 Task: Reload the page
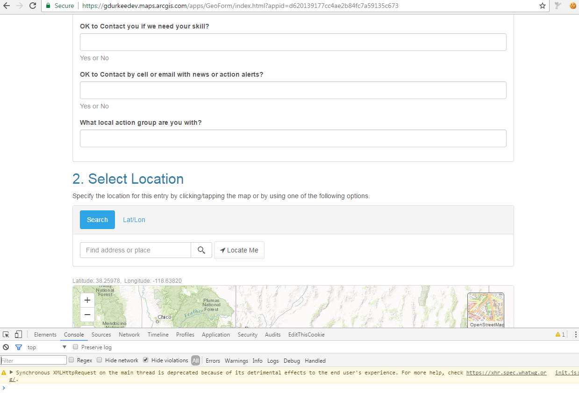pyautogui.click(x=33, y=6)
